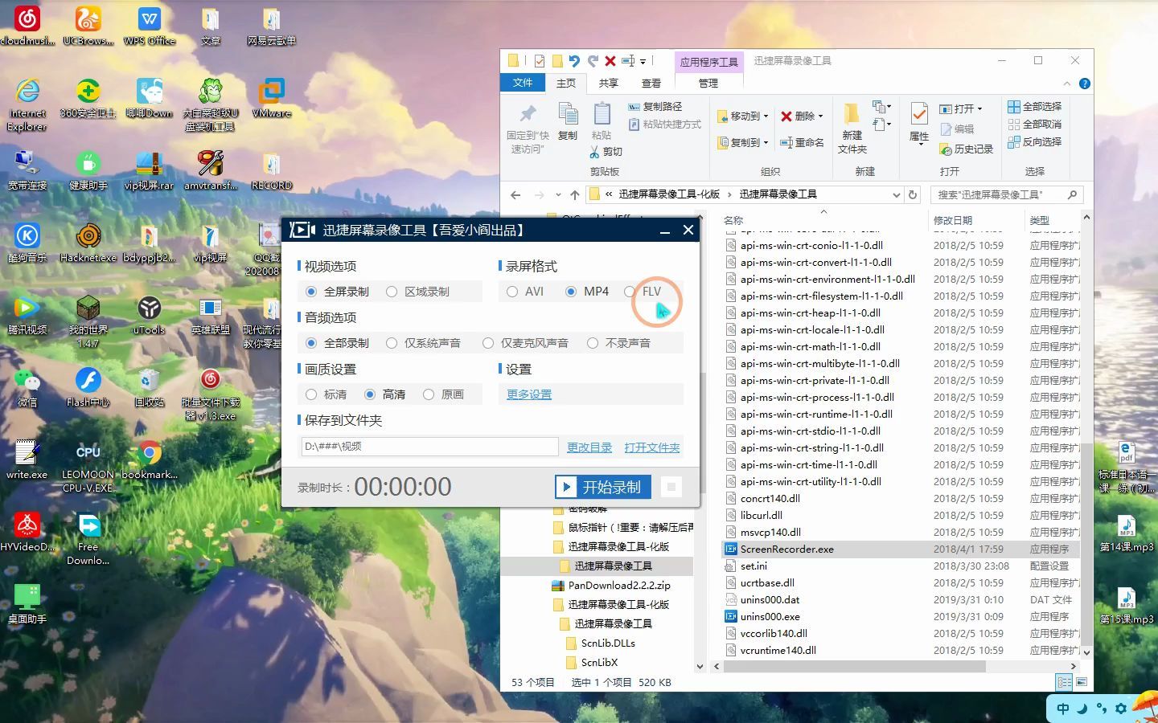Switch to the 管理 Manage ribbon tab
The height and width of the screenshot is (723, 1158).
(x=708, y=83)
